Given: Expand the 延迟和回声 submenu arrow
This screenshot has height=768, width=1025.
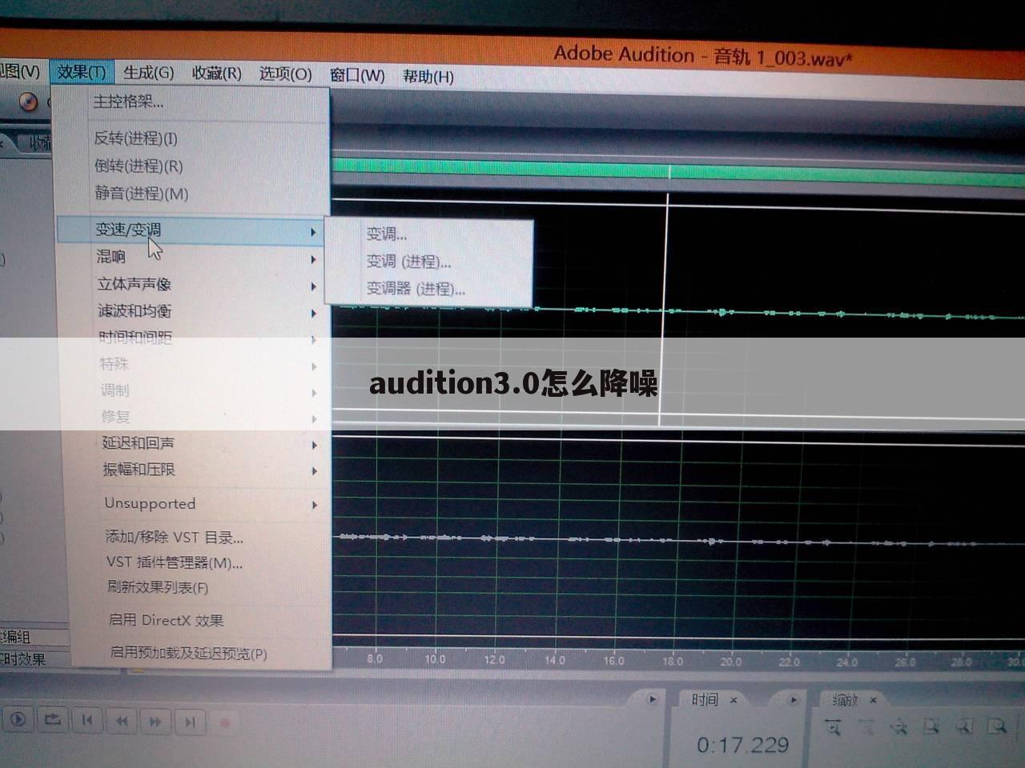Looking at the screenshot, I should click(314, 445).
